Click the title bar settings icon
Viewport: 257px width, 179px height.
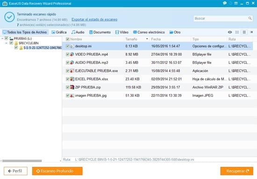(236, 3)
